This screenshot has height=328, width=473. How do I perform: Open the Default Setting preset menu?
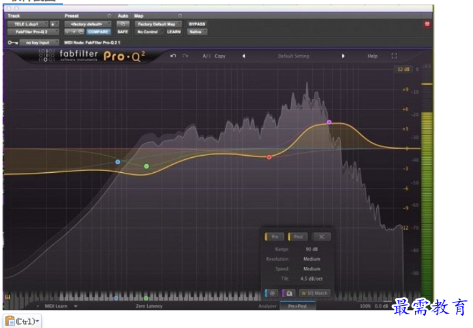(294, 56)
